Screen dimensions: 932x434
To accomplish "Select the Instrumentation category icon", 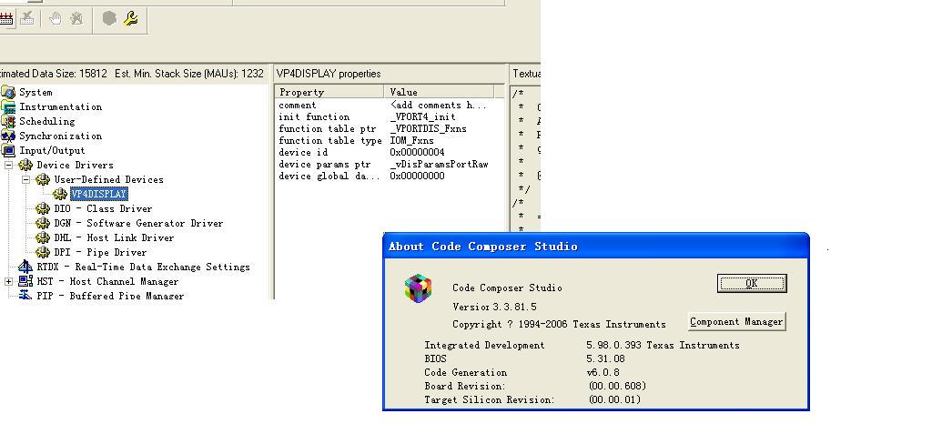I will [x=8, y=107].
